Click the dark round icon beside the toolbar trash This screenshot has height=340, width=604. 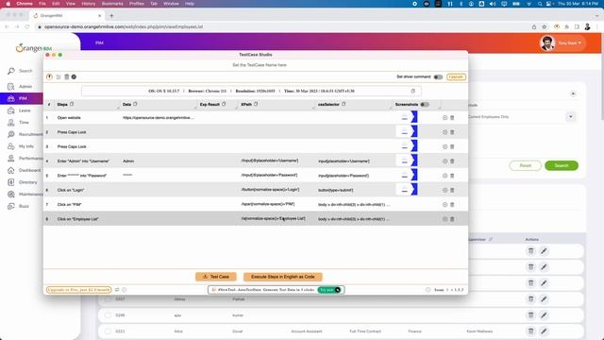(74, 76)
